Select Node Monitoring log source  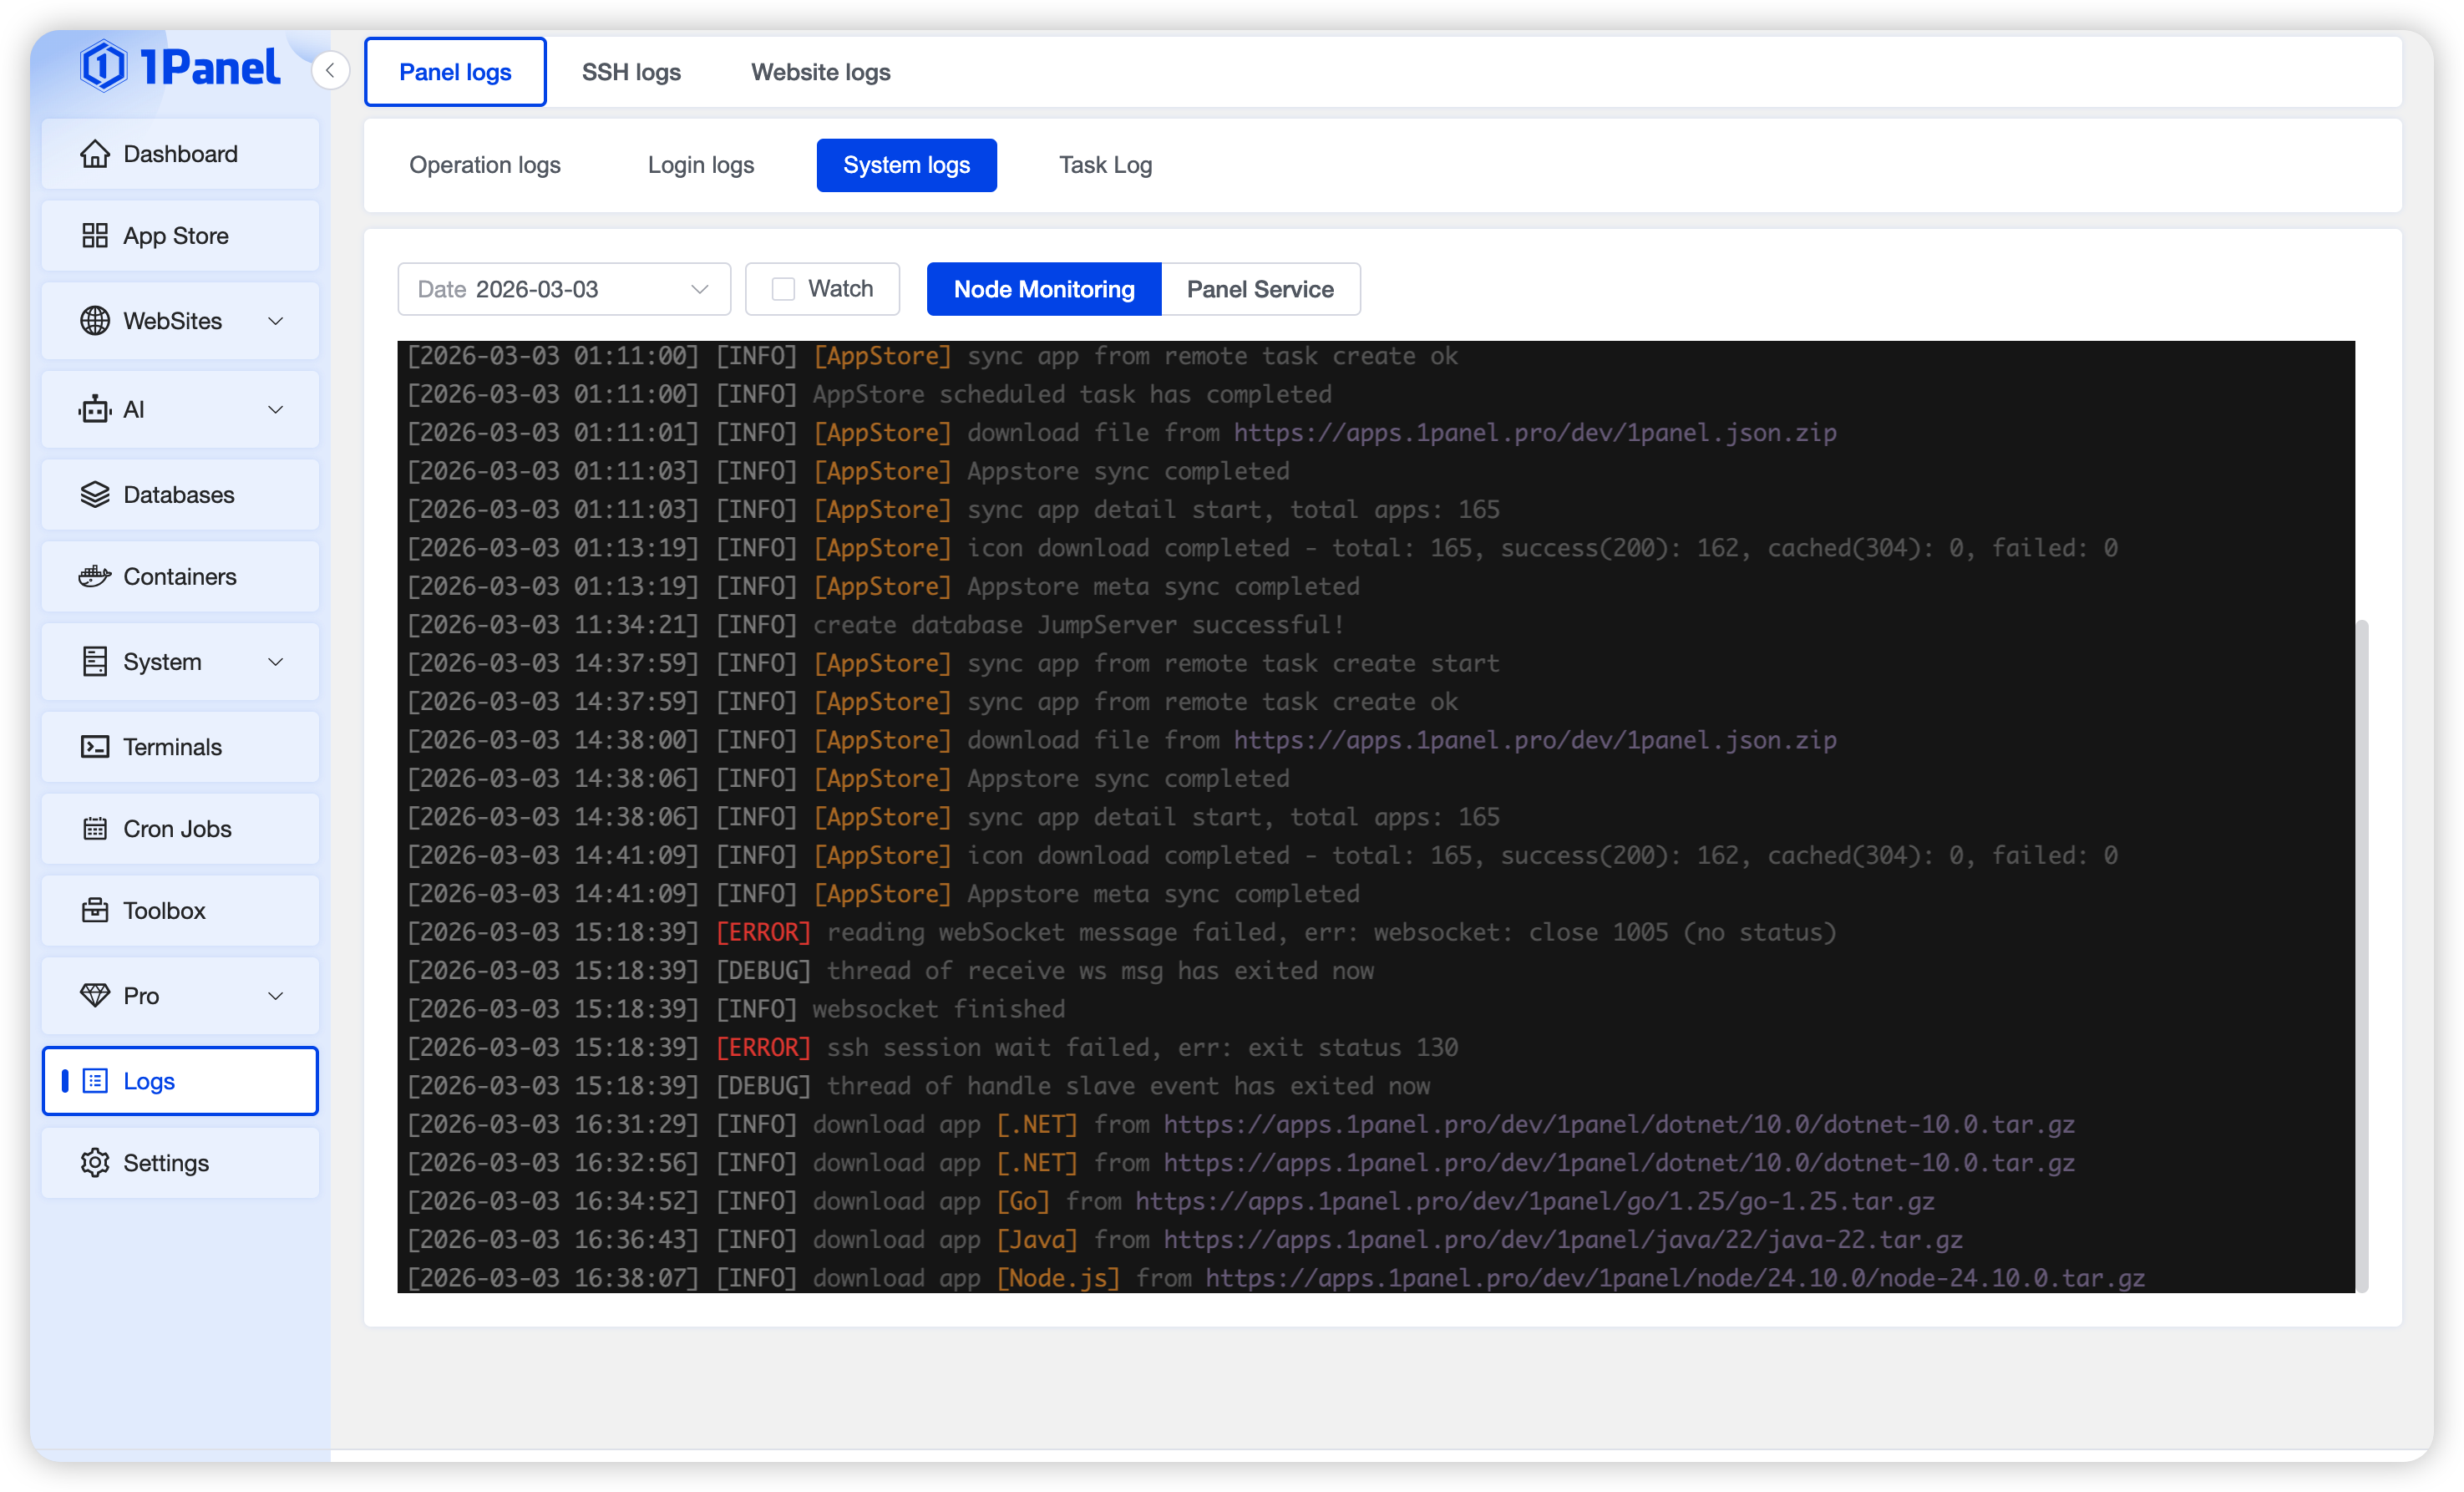pos(1043,289)
